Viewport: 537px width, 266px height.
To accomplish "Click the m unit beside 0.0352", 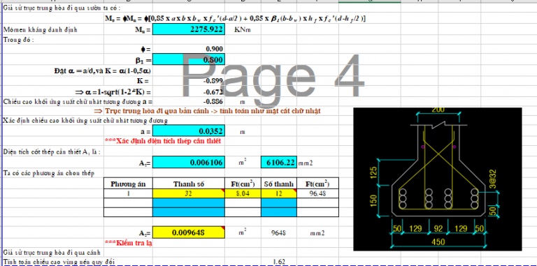I will pyautogui.click(x=243, y=132).
